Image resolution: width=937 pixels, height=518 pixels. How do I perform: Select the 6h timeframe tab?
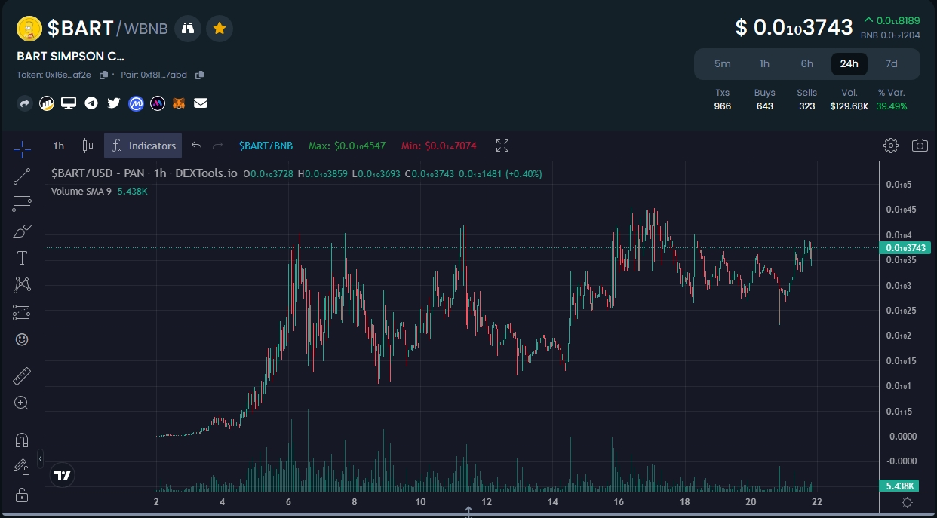tap(807, 64)
